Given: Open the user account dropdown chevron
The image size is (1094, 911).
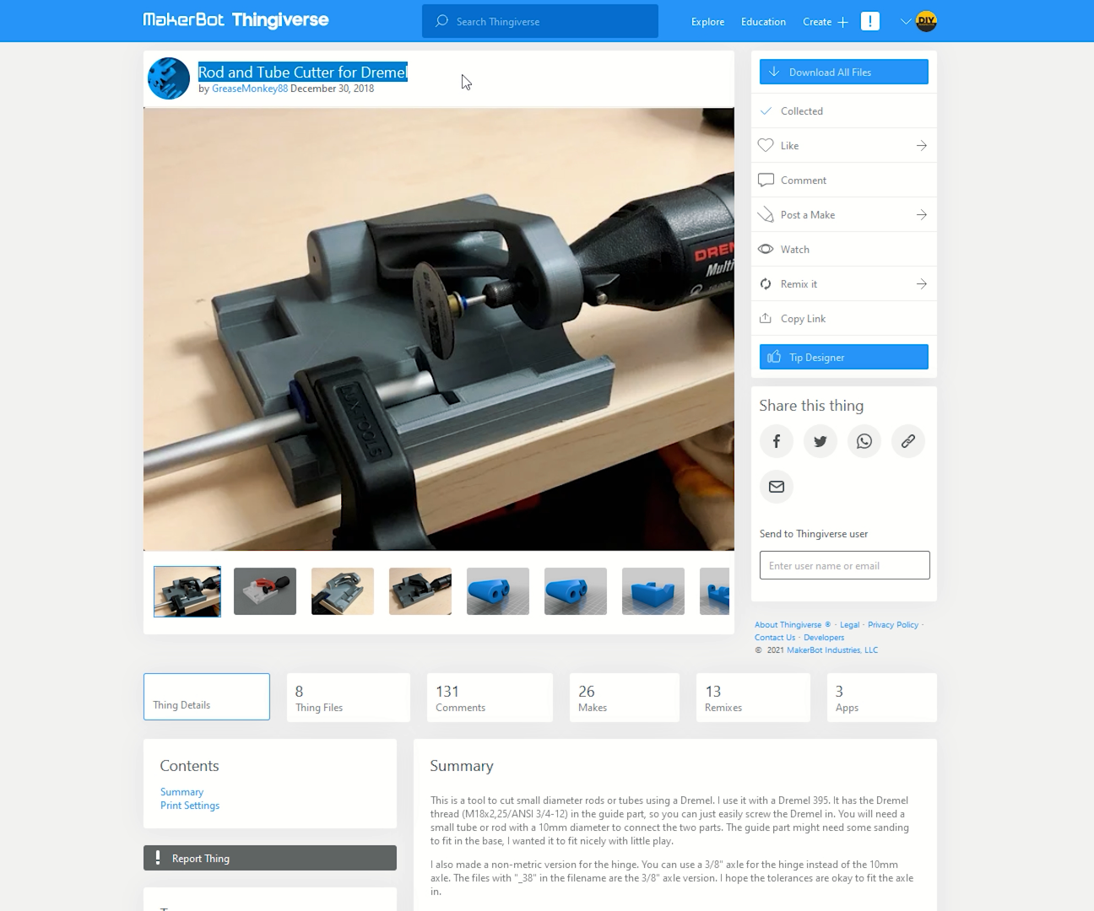Looking at the screenshot, I should coord(906,22).
